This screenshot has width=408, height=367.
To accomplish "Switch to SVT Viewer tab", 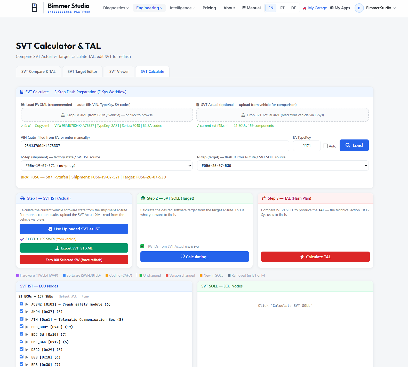I will click(x=119, y=72).
